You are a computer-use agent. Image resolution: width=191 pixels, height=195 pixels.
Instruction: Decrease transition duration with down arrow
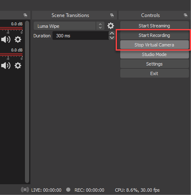pyautogui.click(x=112, y=38)
